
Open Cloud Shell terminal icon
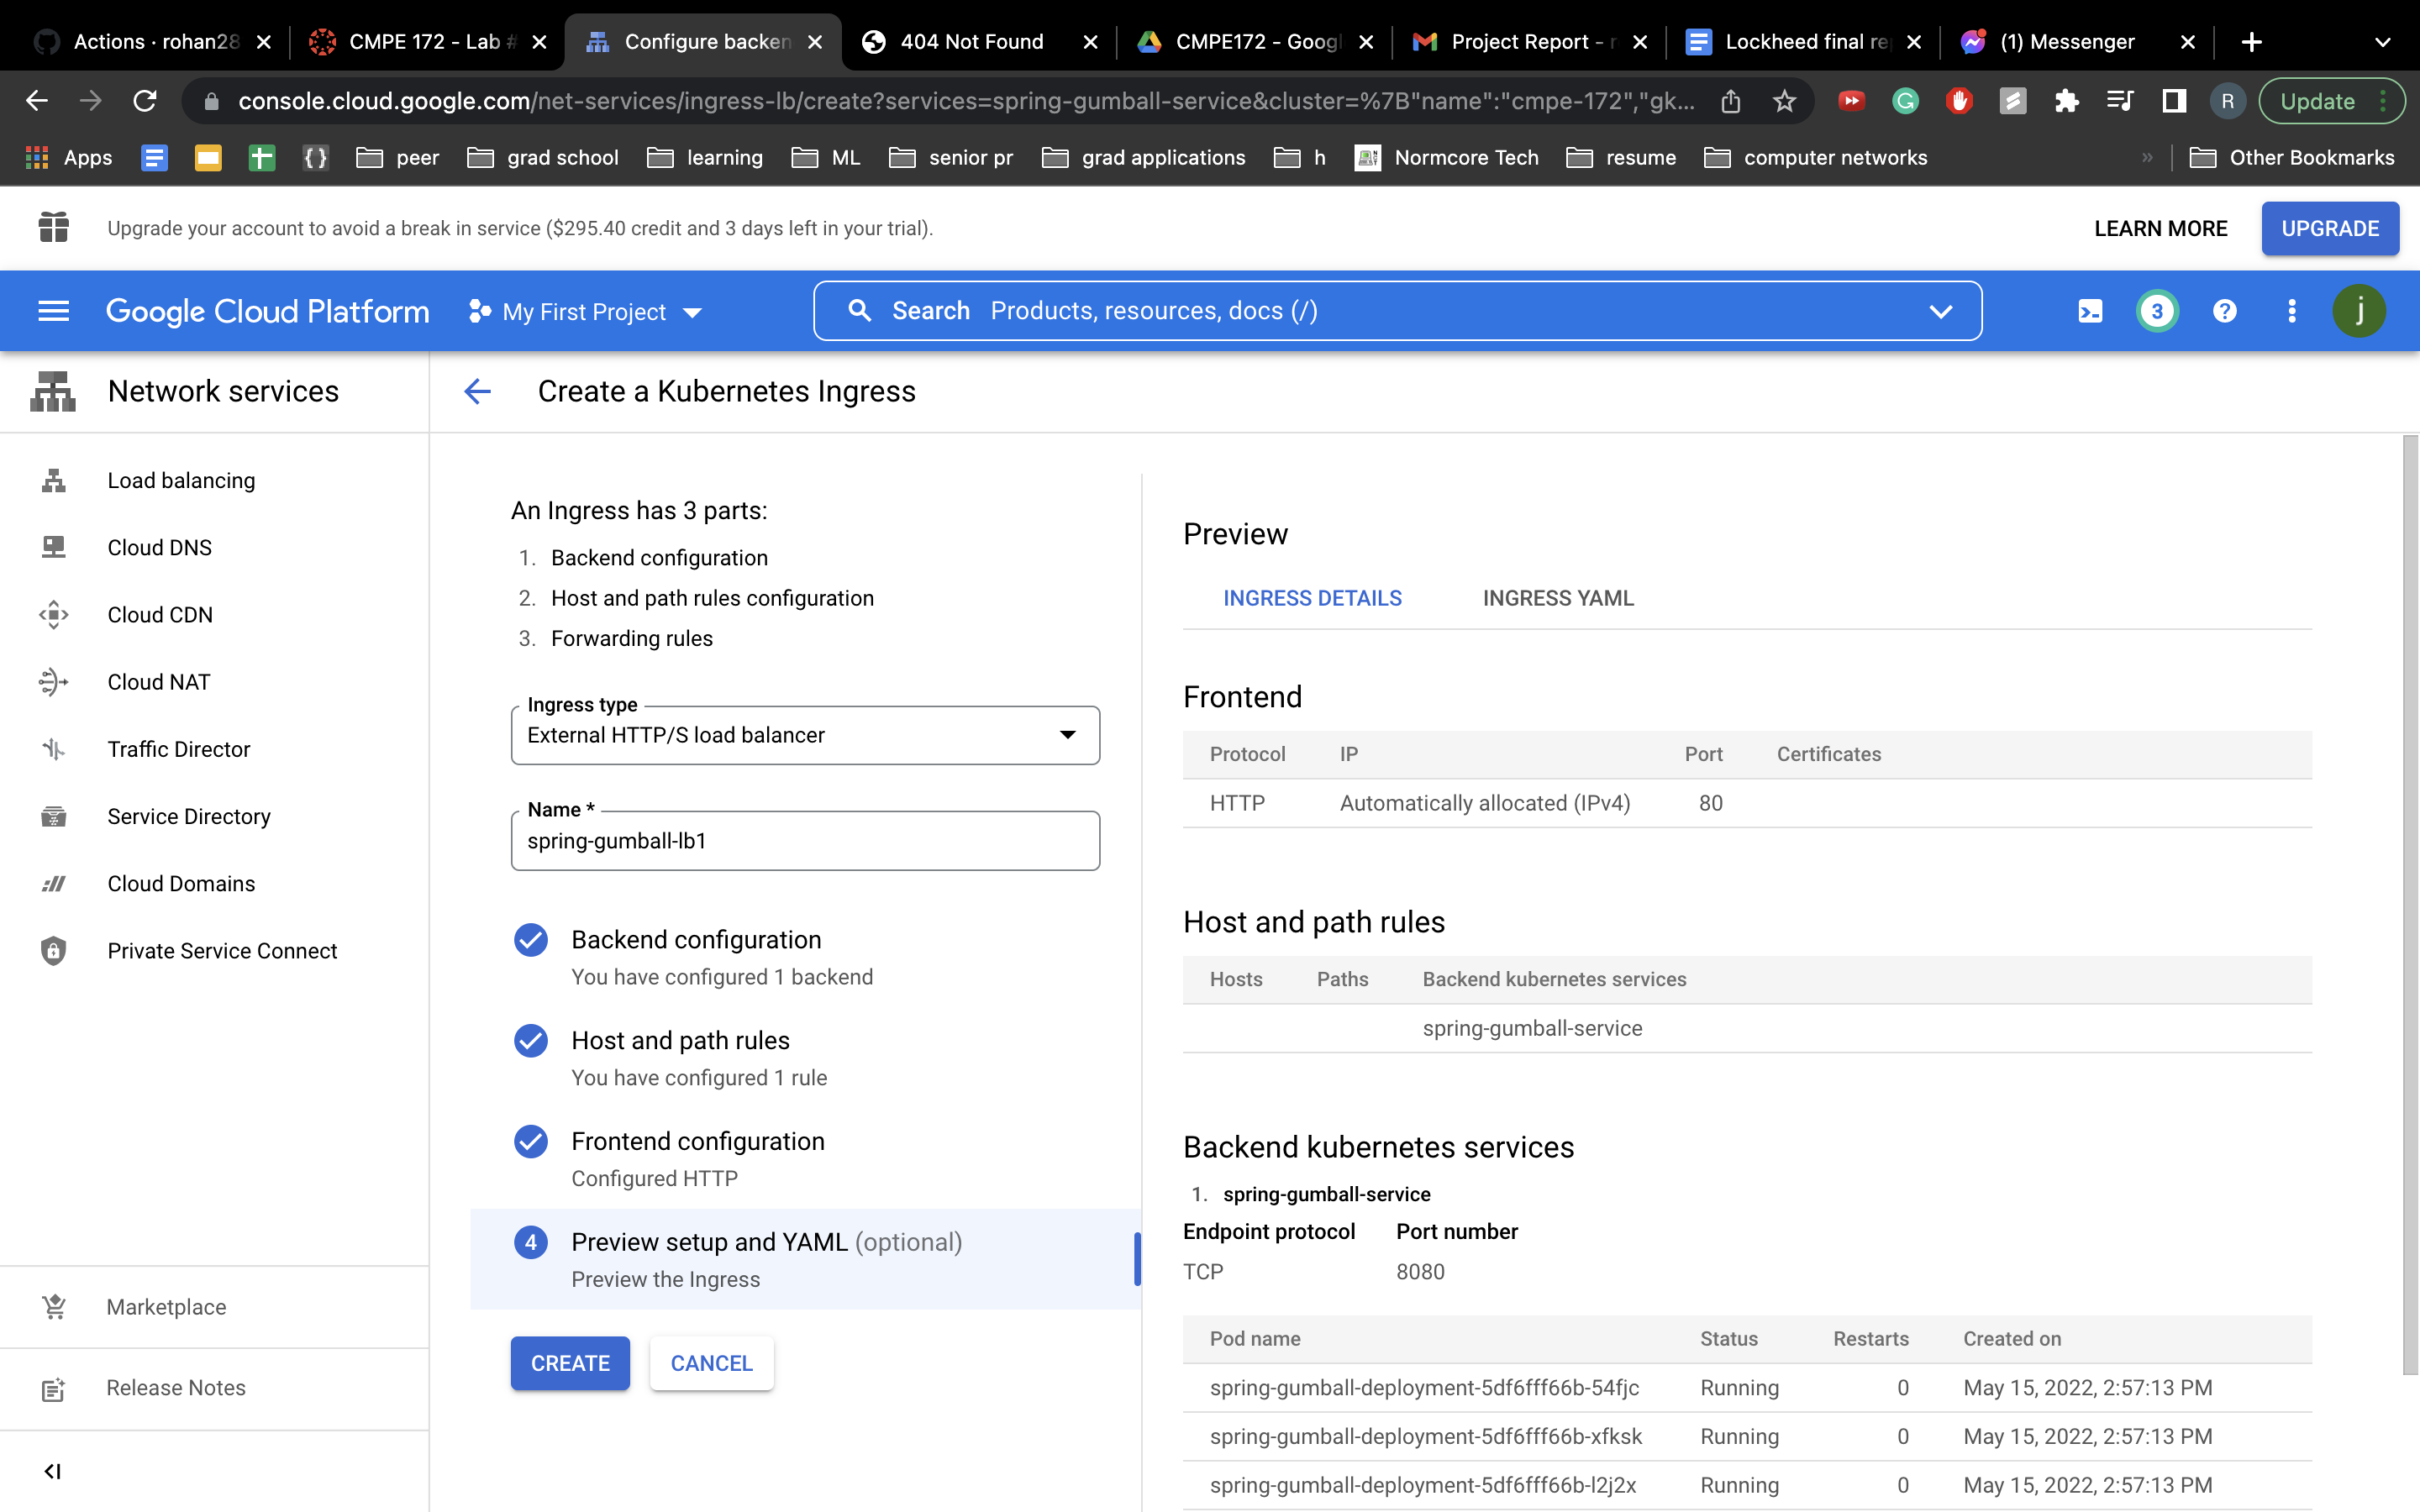coord(2089,311)
